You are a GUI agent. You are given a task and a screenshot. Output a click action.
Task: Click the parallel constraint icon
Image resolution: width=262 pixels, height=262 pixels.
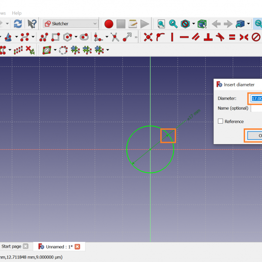[196, 37]
